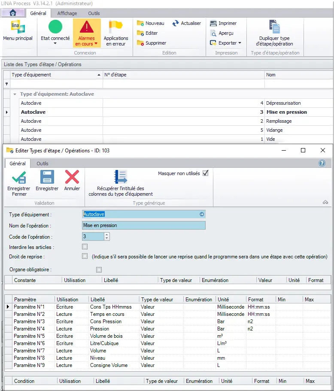
Task: Toggle Masquer non utilisés checkbox
Action: (206, 173)
